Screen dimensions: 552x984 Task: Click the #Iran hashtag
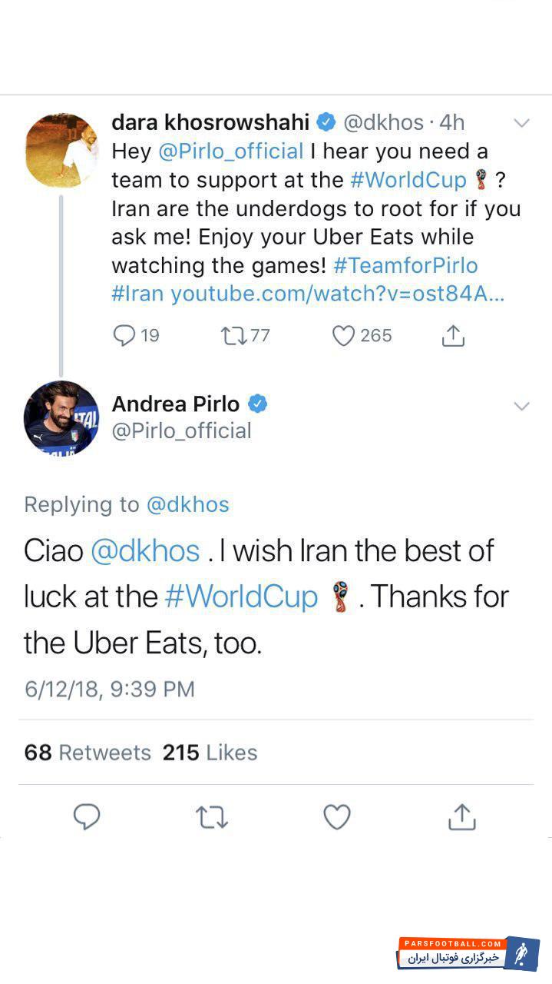(x=138, y=294)
